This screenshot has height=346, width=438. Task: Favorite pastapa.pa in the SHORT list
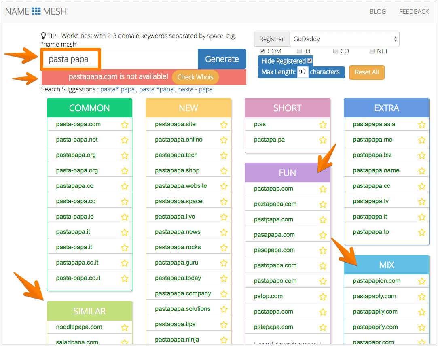pos(323,140)
